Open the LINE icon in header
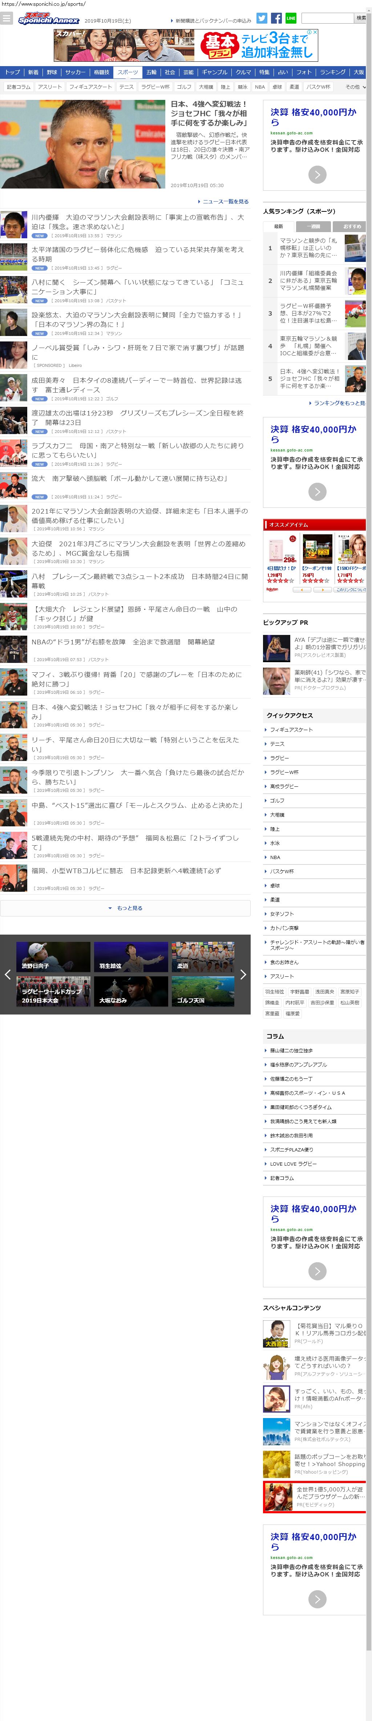Screen dimensions: 372x1721 291,18
